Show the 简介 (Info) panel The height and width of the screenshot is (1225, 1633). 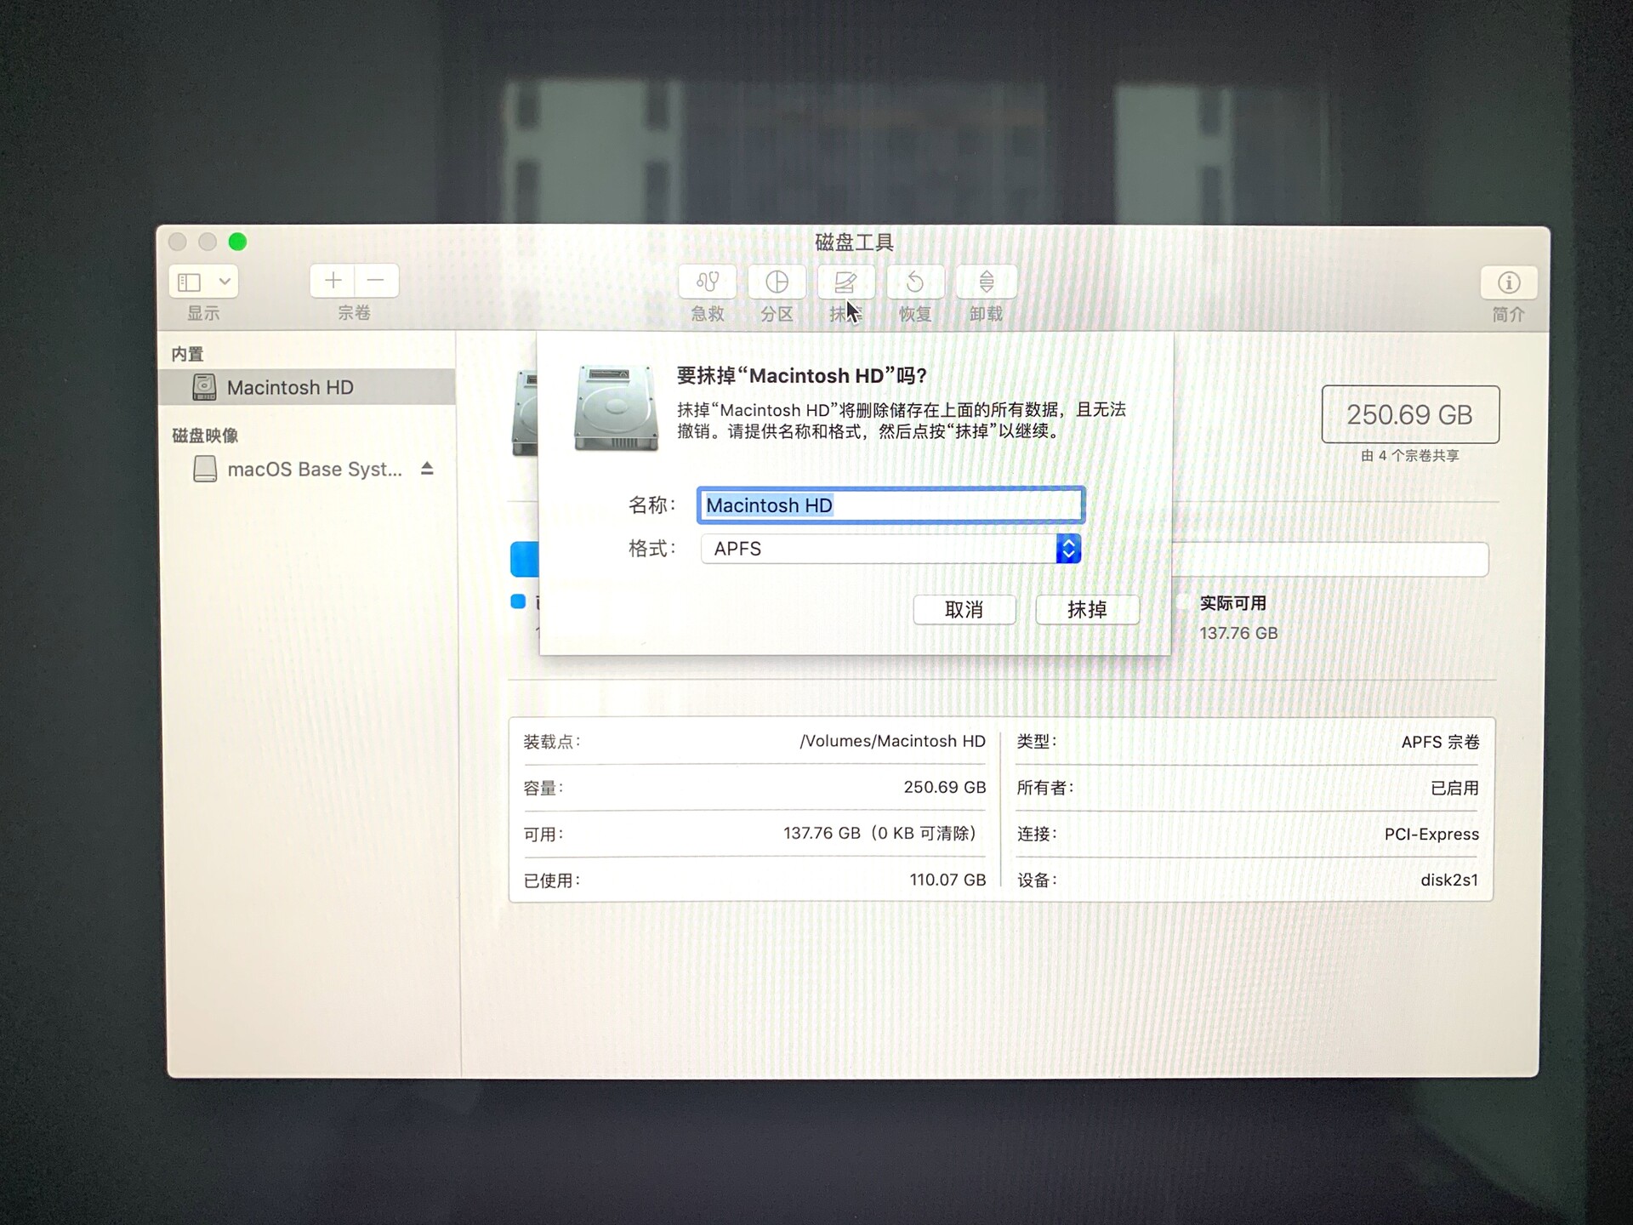[x=1508, y=283]
